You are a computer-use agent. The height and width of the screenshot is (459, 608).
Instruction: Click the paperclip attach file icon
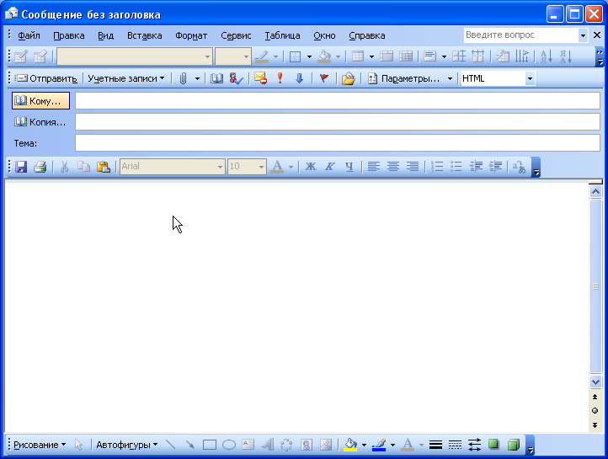tap(183, 78)
